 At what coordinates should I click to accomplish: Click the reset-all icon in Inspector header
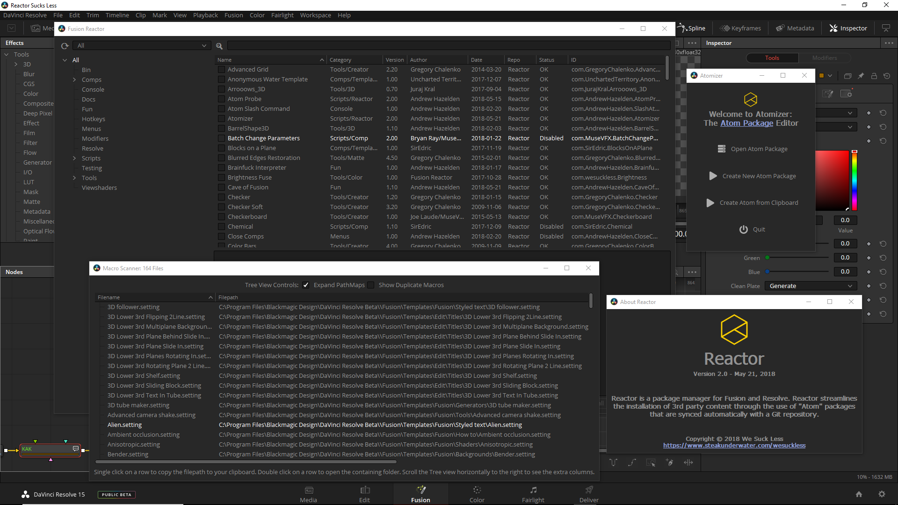tap(887, 76)
